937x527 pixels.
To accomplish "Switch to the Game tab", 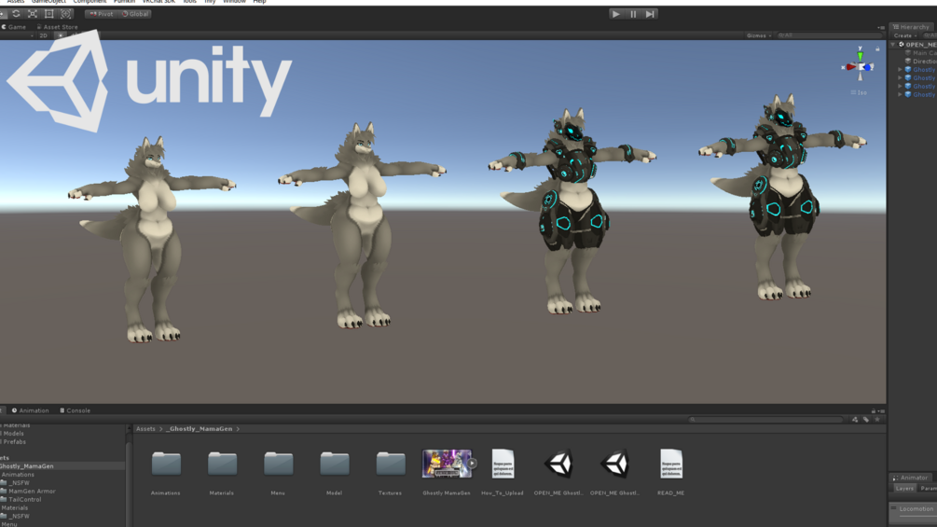I will pos(14,27).
